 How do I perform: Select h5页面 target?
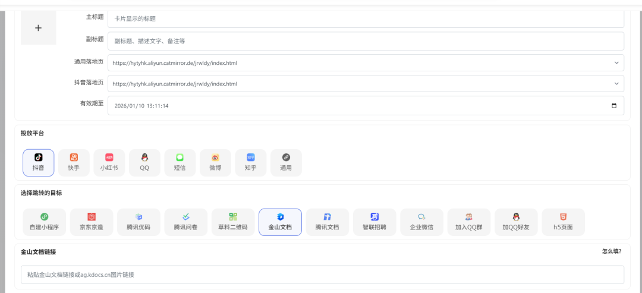564,222
